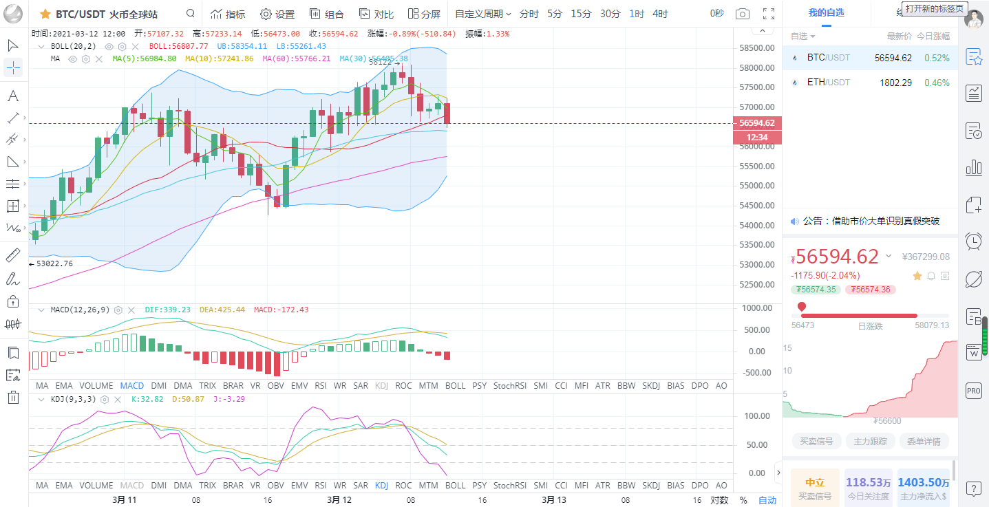Select the ETH/USDT watchlist row
The height and width of the screenshot is (507, 989).
pyautogui.click(x=870, y=83)
